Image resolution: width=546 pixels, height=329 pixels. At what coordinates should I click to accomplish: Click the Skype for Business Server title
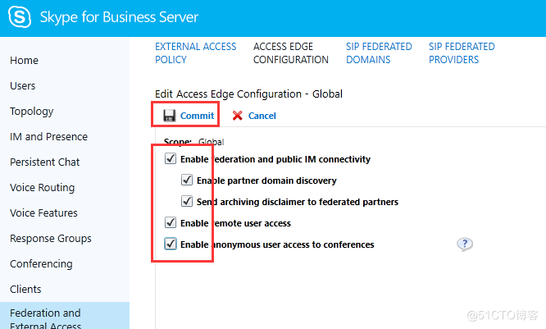coord(119,17)
